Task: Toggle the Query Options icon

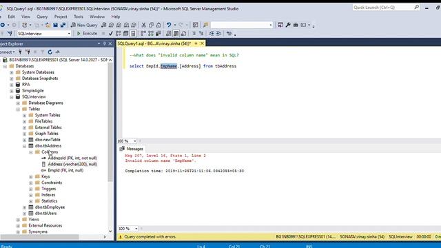Action: click(x=125, y=34)
